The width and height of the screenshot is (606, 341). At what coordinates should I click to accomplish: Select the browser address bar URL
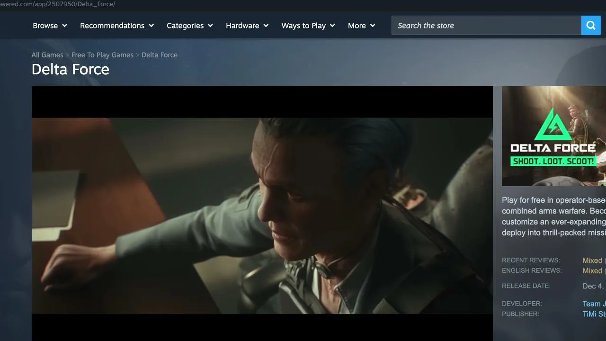point(58,4)
